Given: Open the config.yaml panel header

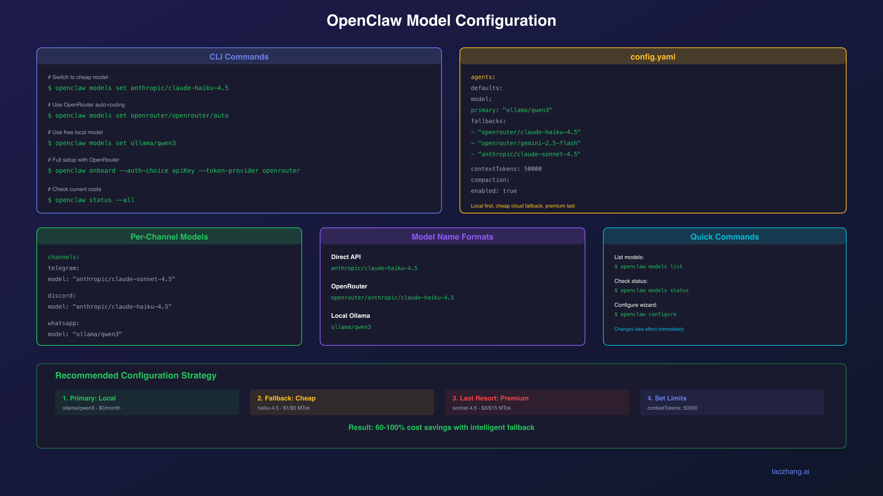Looking at the screenshot, I should 653,57.
